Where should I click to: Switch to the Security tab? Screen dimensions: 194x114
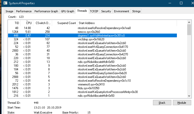(x=106, y=11)
